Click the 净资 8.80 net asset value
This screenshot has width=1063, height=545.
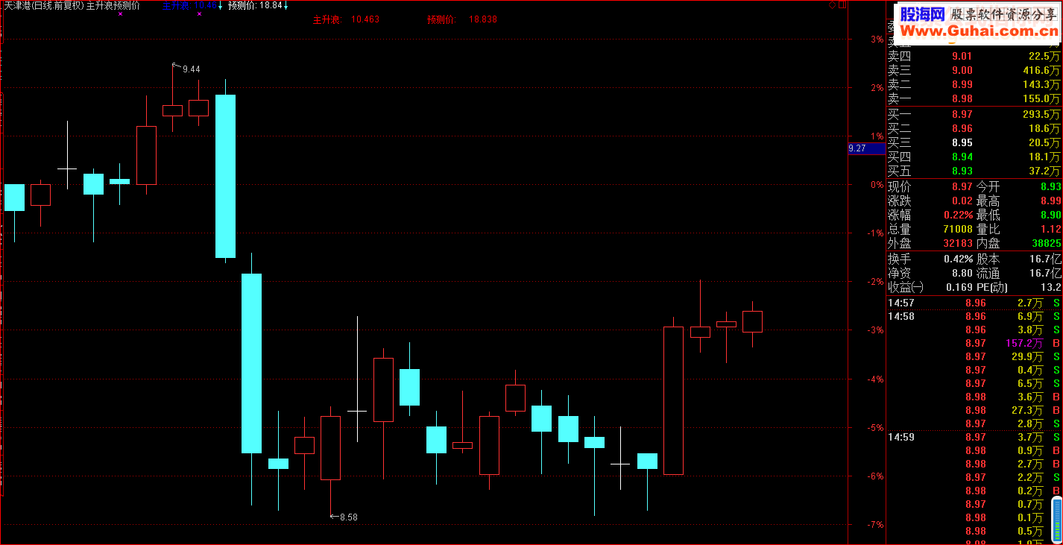tap(962, 273)
